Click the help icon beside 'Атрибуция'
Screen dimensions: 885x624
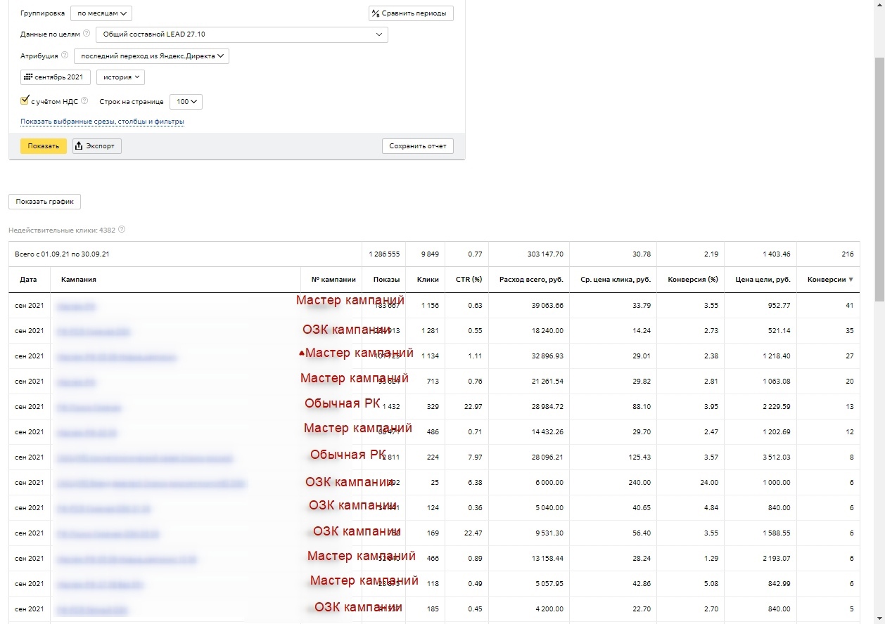pos(65,56)
